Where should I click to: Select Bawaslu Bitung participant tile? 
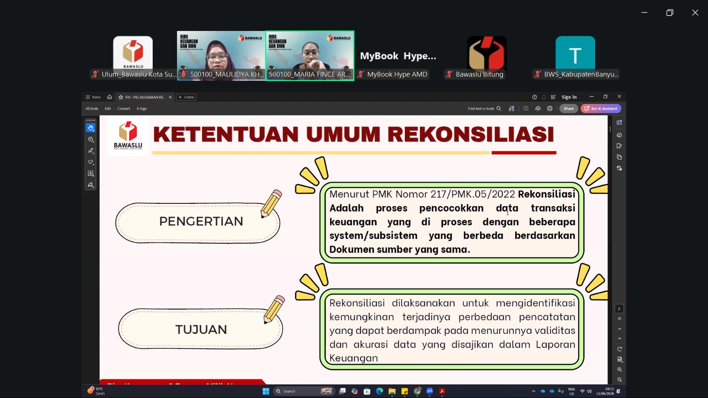(486, 56)
